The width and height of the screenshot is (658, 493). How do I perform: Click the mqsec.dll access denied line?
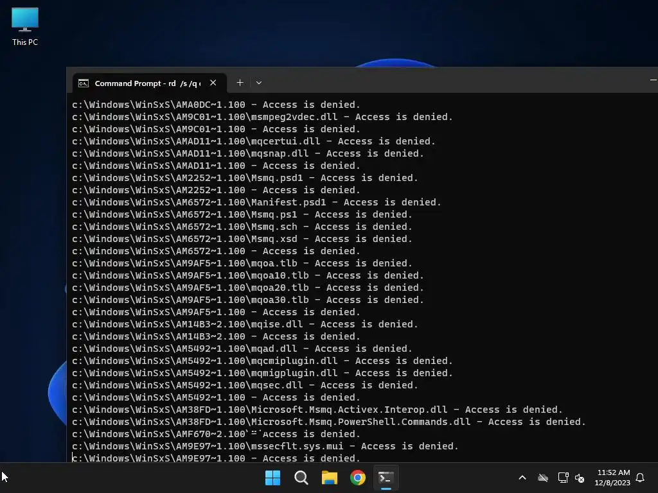click(x=245, y=385)
